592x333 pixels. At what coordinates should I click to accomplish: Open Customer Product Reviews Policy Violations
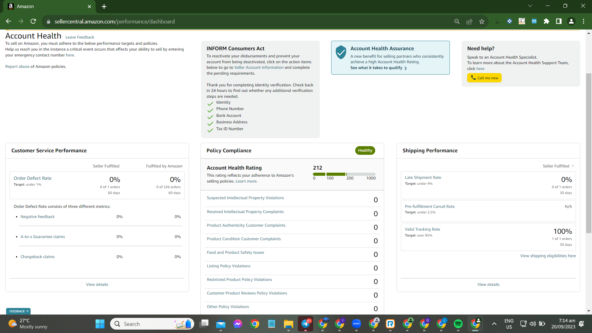(x=247, y=293)
